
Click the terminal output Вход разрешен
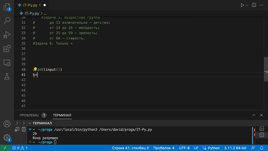pyautogui.click(x=45, y=138)
